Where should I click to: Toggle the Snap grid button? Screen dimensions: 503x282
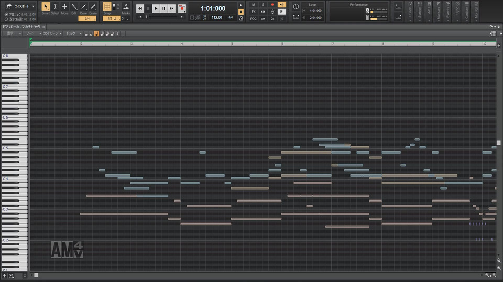coord(107,7)
